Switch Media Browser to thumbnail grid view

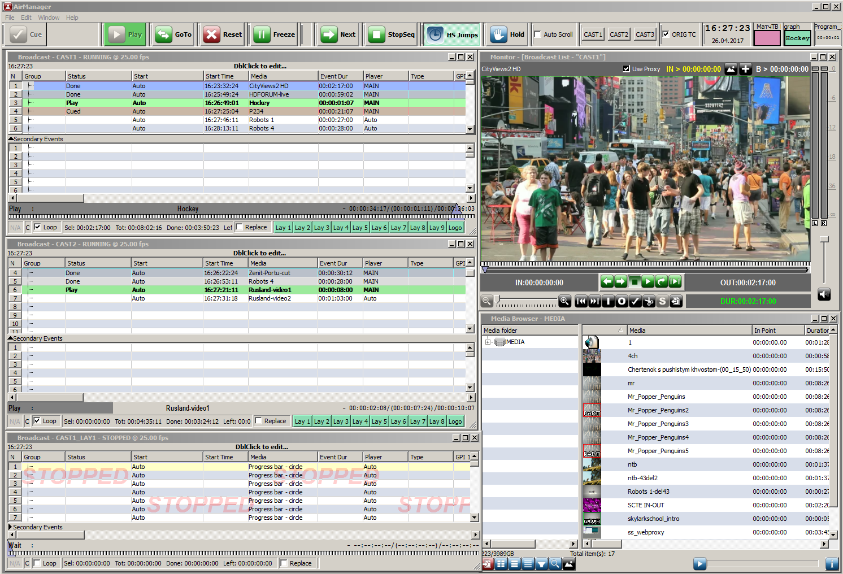point(501,563)
